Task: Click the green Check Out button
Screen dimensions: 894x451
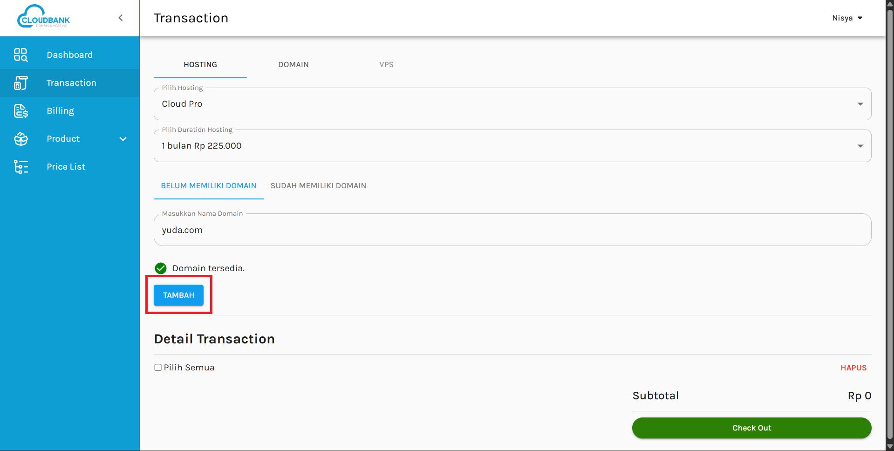Action: [x=751, y=428]
